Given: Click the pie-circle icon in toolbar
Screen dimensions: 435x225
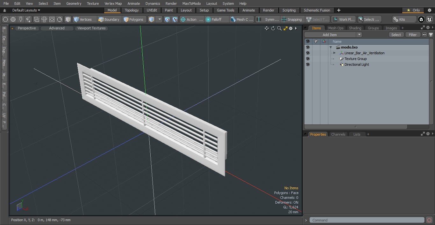Looking at the screenshot, I should [60, 19].
